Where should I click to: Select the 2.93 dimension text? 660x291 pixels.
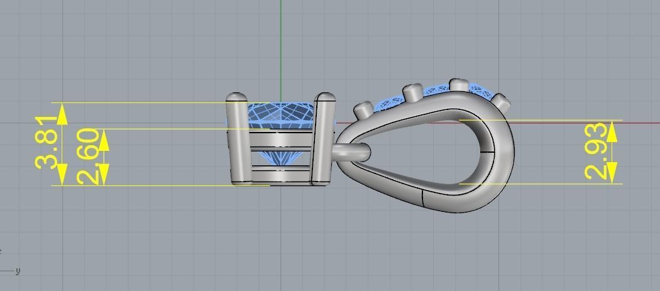597,151
